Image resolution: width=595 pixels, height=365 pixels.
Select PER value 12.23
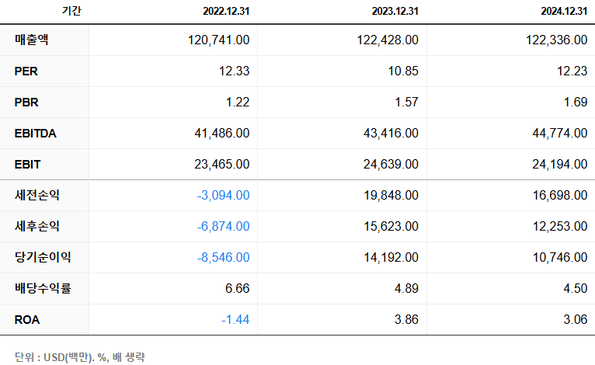(x=572, y=71)
